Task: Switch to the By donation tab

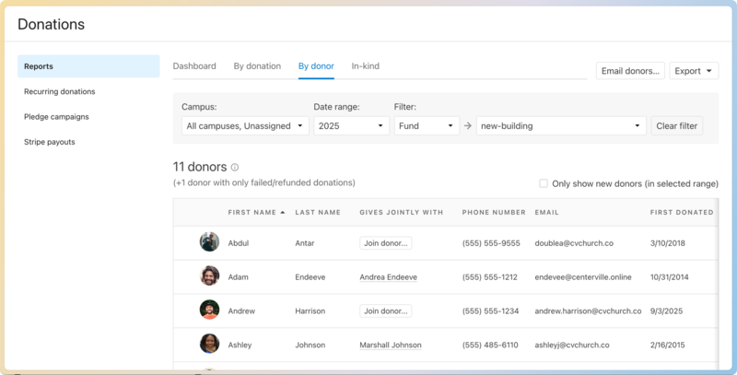Action: (x=257, y=66)
